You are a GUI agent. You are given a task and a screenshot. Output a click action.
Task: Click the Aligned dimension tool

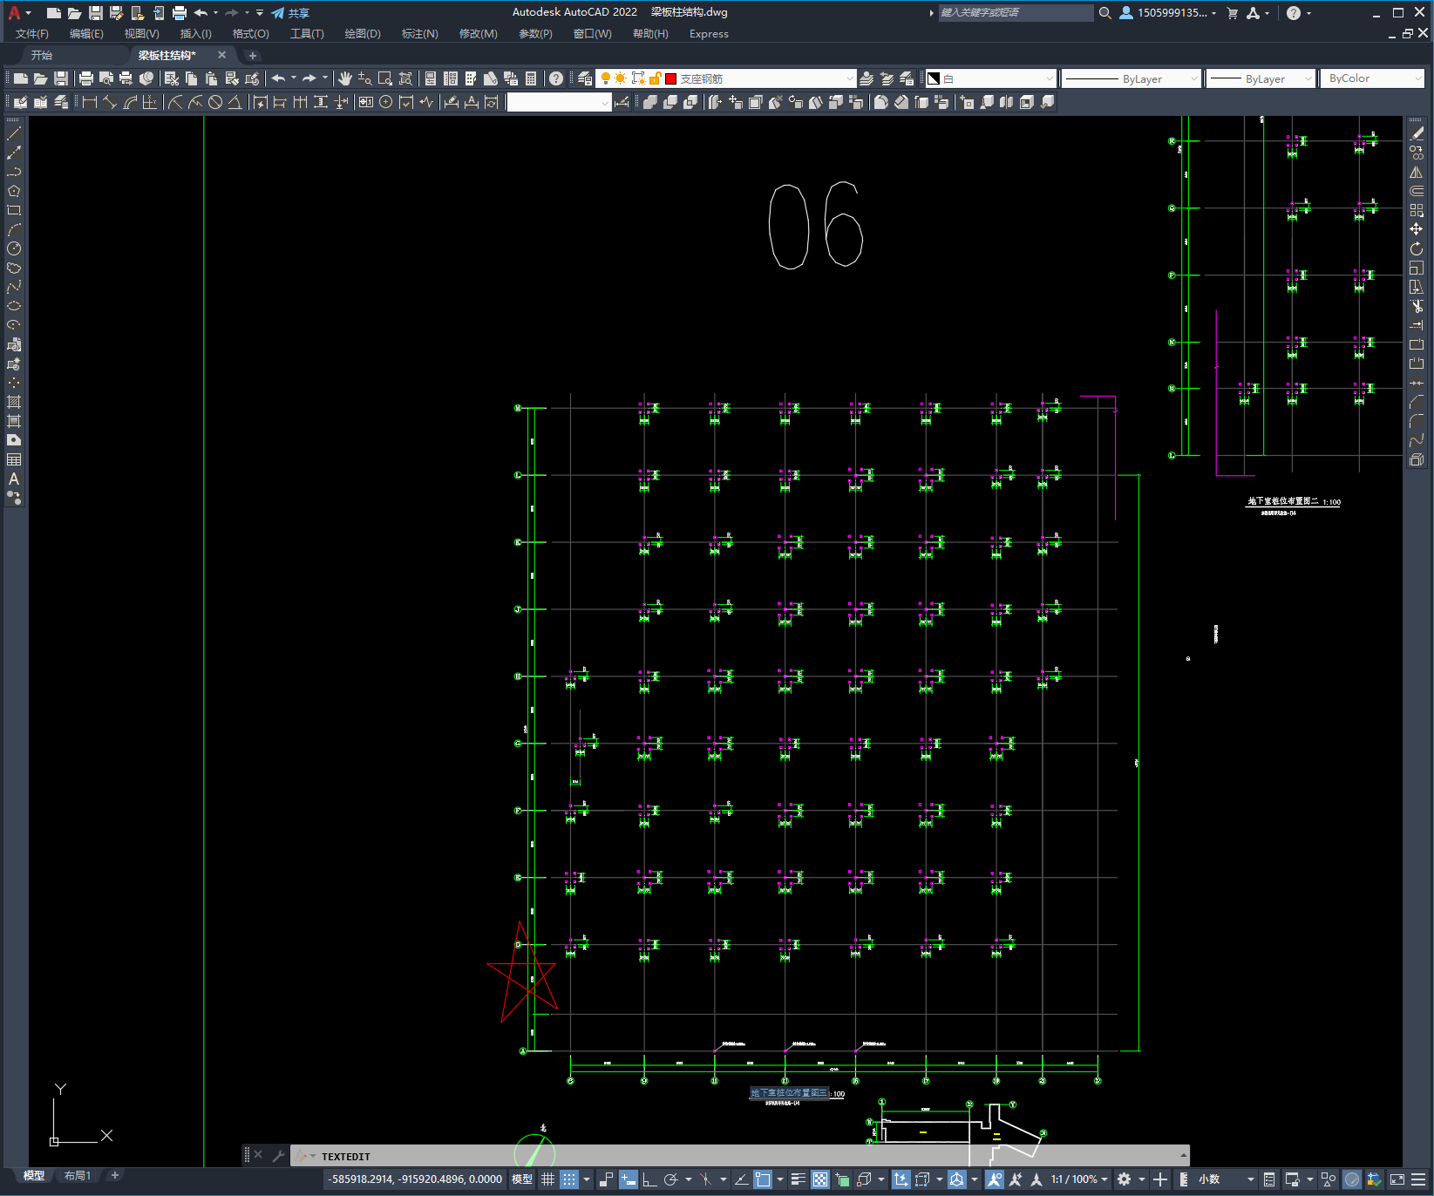coord(109,102)
